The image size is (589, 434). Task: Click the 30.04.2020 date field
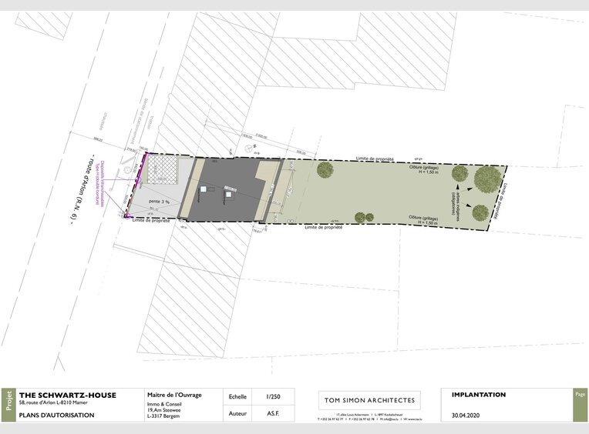[x=466, y=415]
